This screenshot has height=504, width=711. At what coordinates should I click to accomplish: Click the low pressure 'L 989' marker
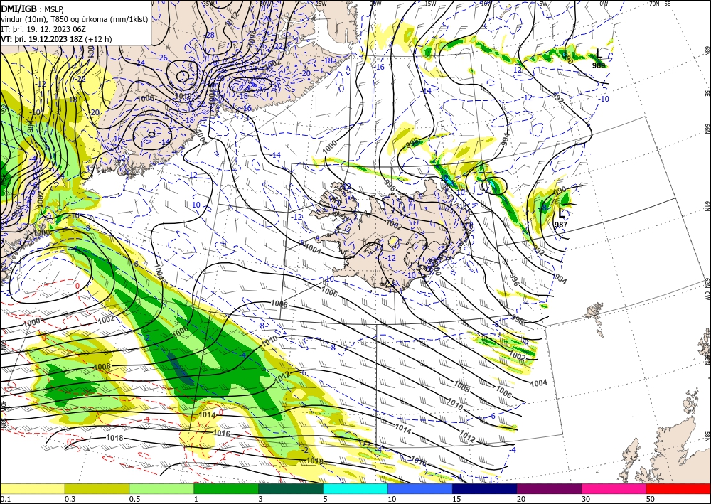tap(599, 59)
